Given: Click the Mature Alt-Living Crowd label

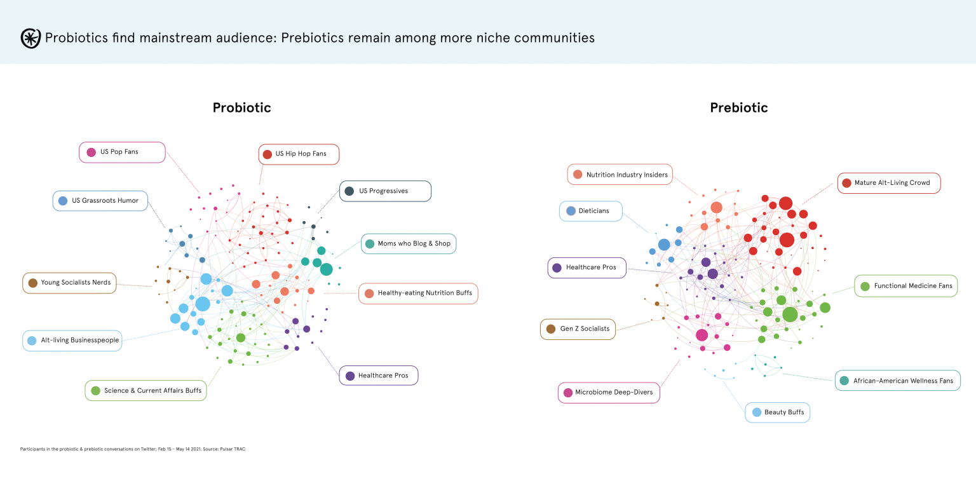Looking at the screenshot, I should (891, 183).
